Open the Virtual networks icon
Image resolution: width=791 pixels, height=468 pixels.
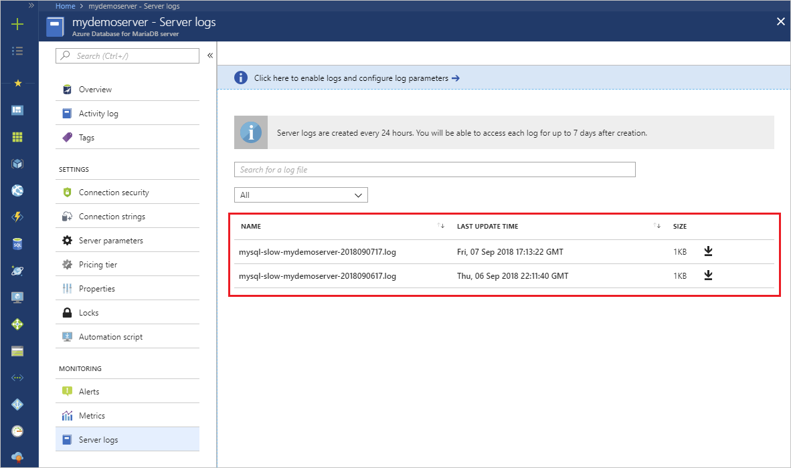17,378
